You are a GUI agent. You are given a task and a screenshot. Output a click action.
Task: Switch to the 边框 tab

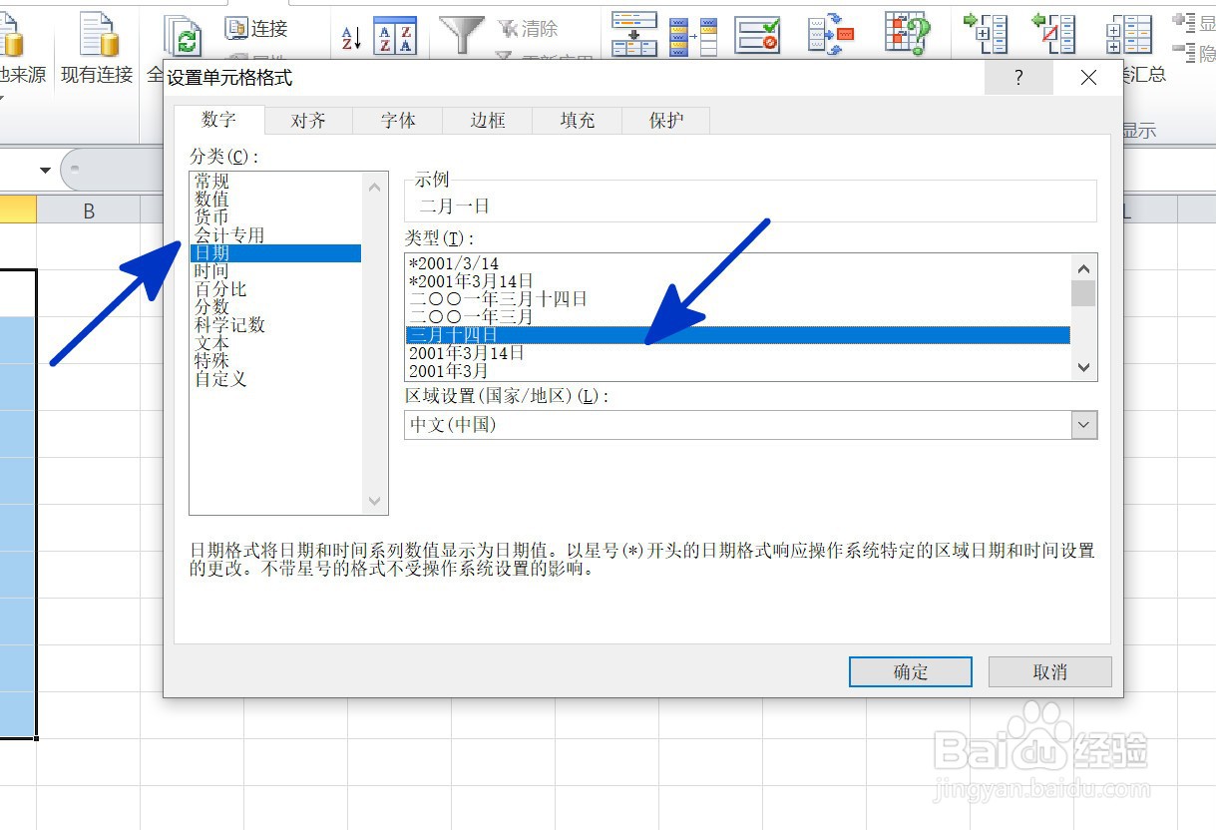click(488, 121)
